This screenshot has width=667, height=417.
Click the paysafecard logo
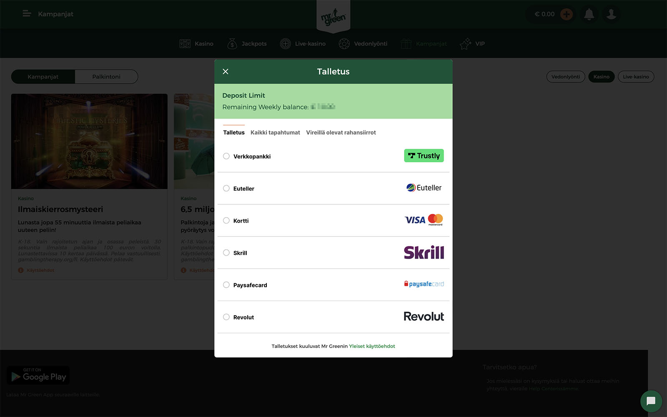424,284
